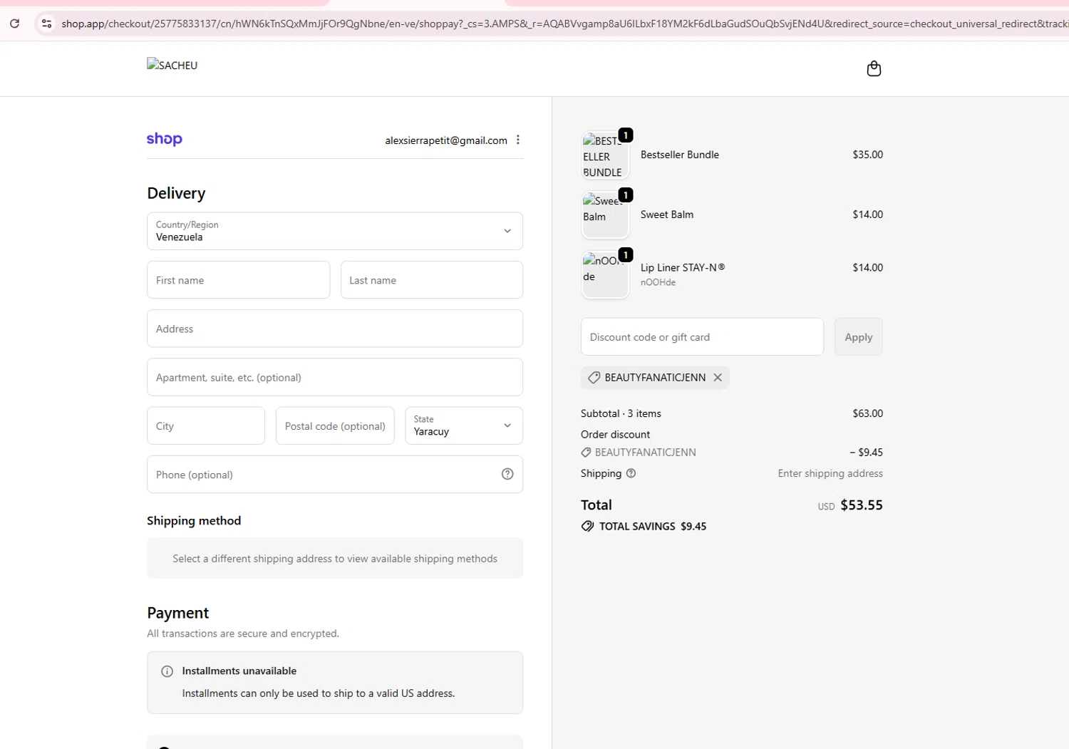1069x749 pixels.
Task: Click the Sweet Balm product name
Action: point(667,215)
